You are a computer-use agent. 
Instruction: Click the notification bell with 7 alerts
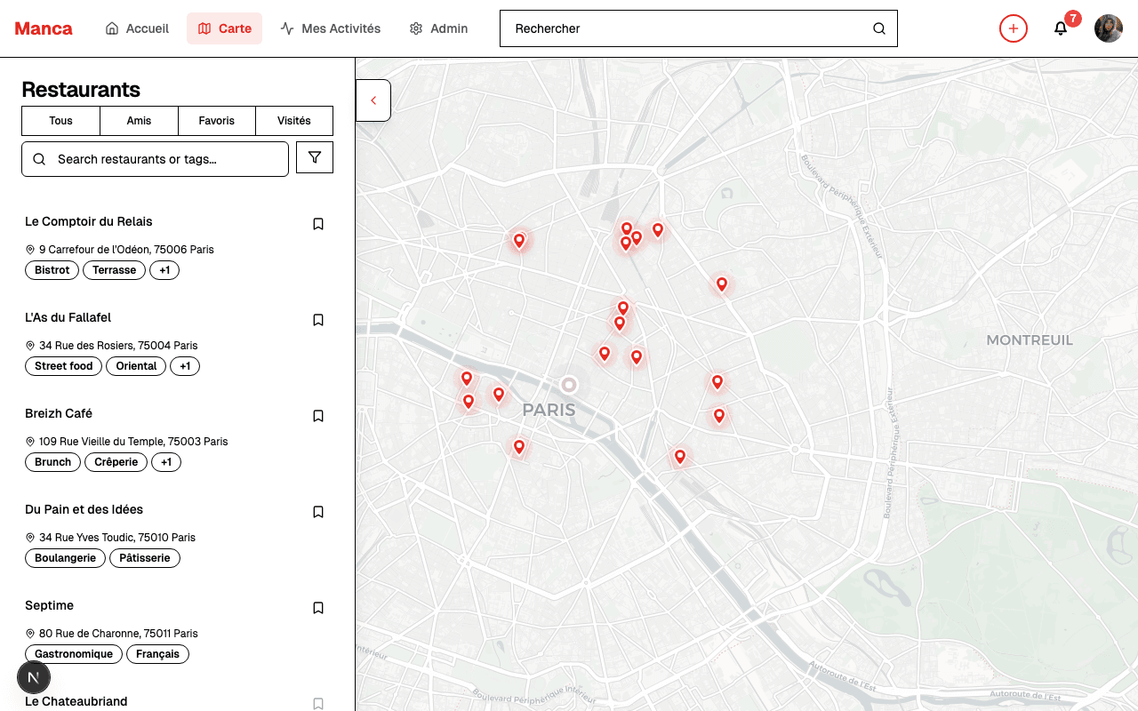(x=1060, y=28)
